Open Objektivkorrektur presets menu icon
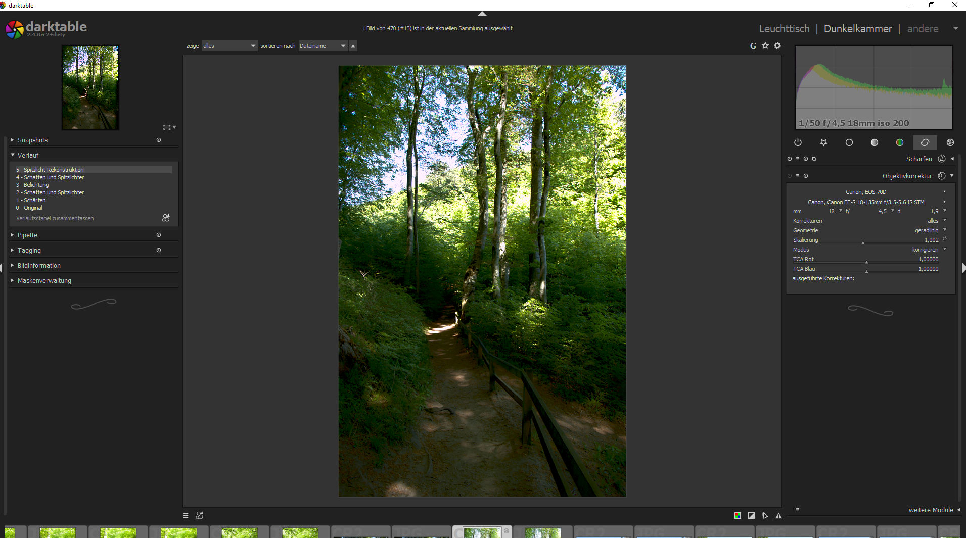966x538 pixels. click(x=798, y=176)
